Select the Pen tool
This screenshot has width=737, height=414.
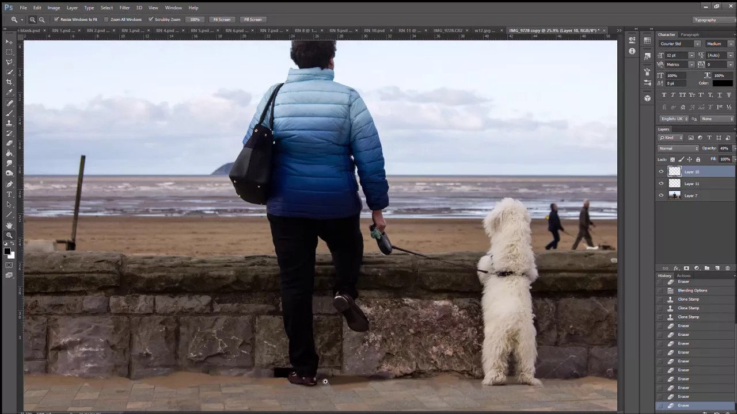point(9,185)
